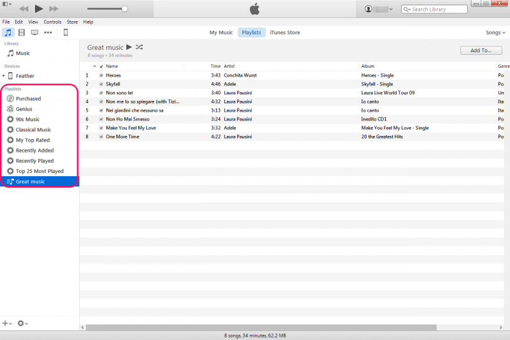This screenshot has width=510, height=340.
Task: Uncheck the One More Time checkbox
Action: (101, 137)
